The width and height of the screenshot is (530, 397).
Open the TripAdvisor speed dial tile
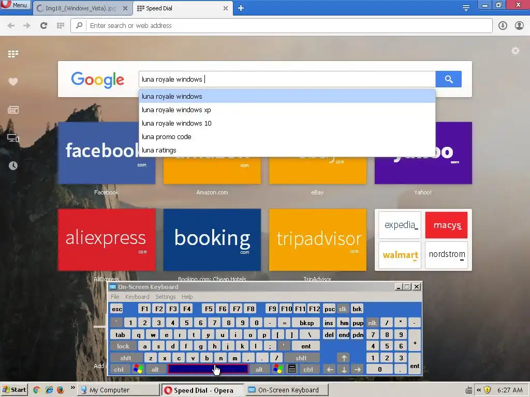click(317, 240)
